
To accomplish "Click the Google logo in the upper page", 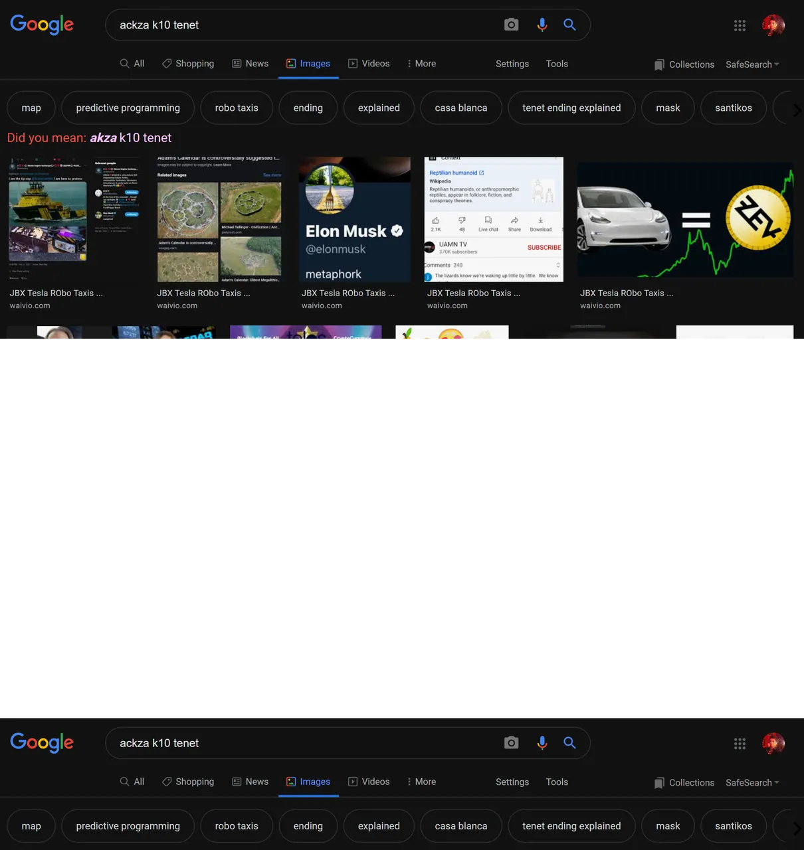I will point(42,25).
